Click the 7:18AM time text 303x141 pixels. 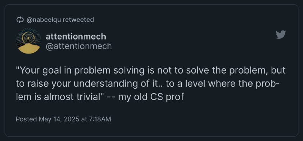point(100,119)
